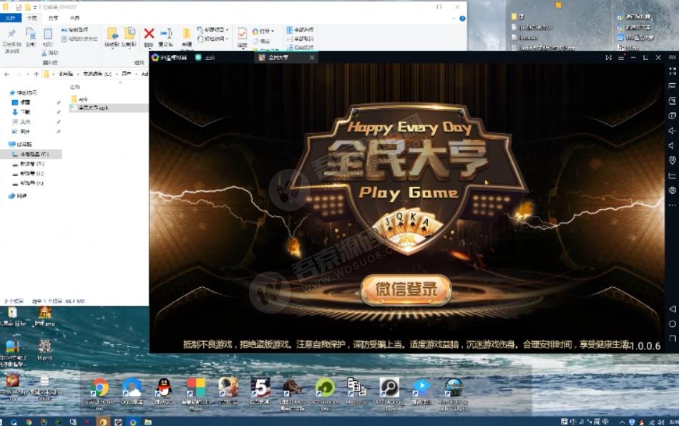
Task: Click the emulator volume up icon
Action: (x=672, y=130)
